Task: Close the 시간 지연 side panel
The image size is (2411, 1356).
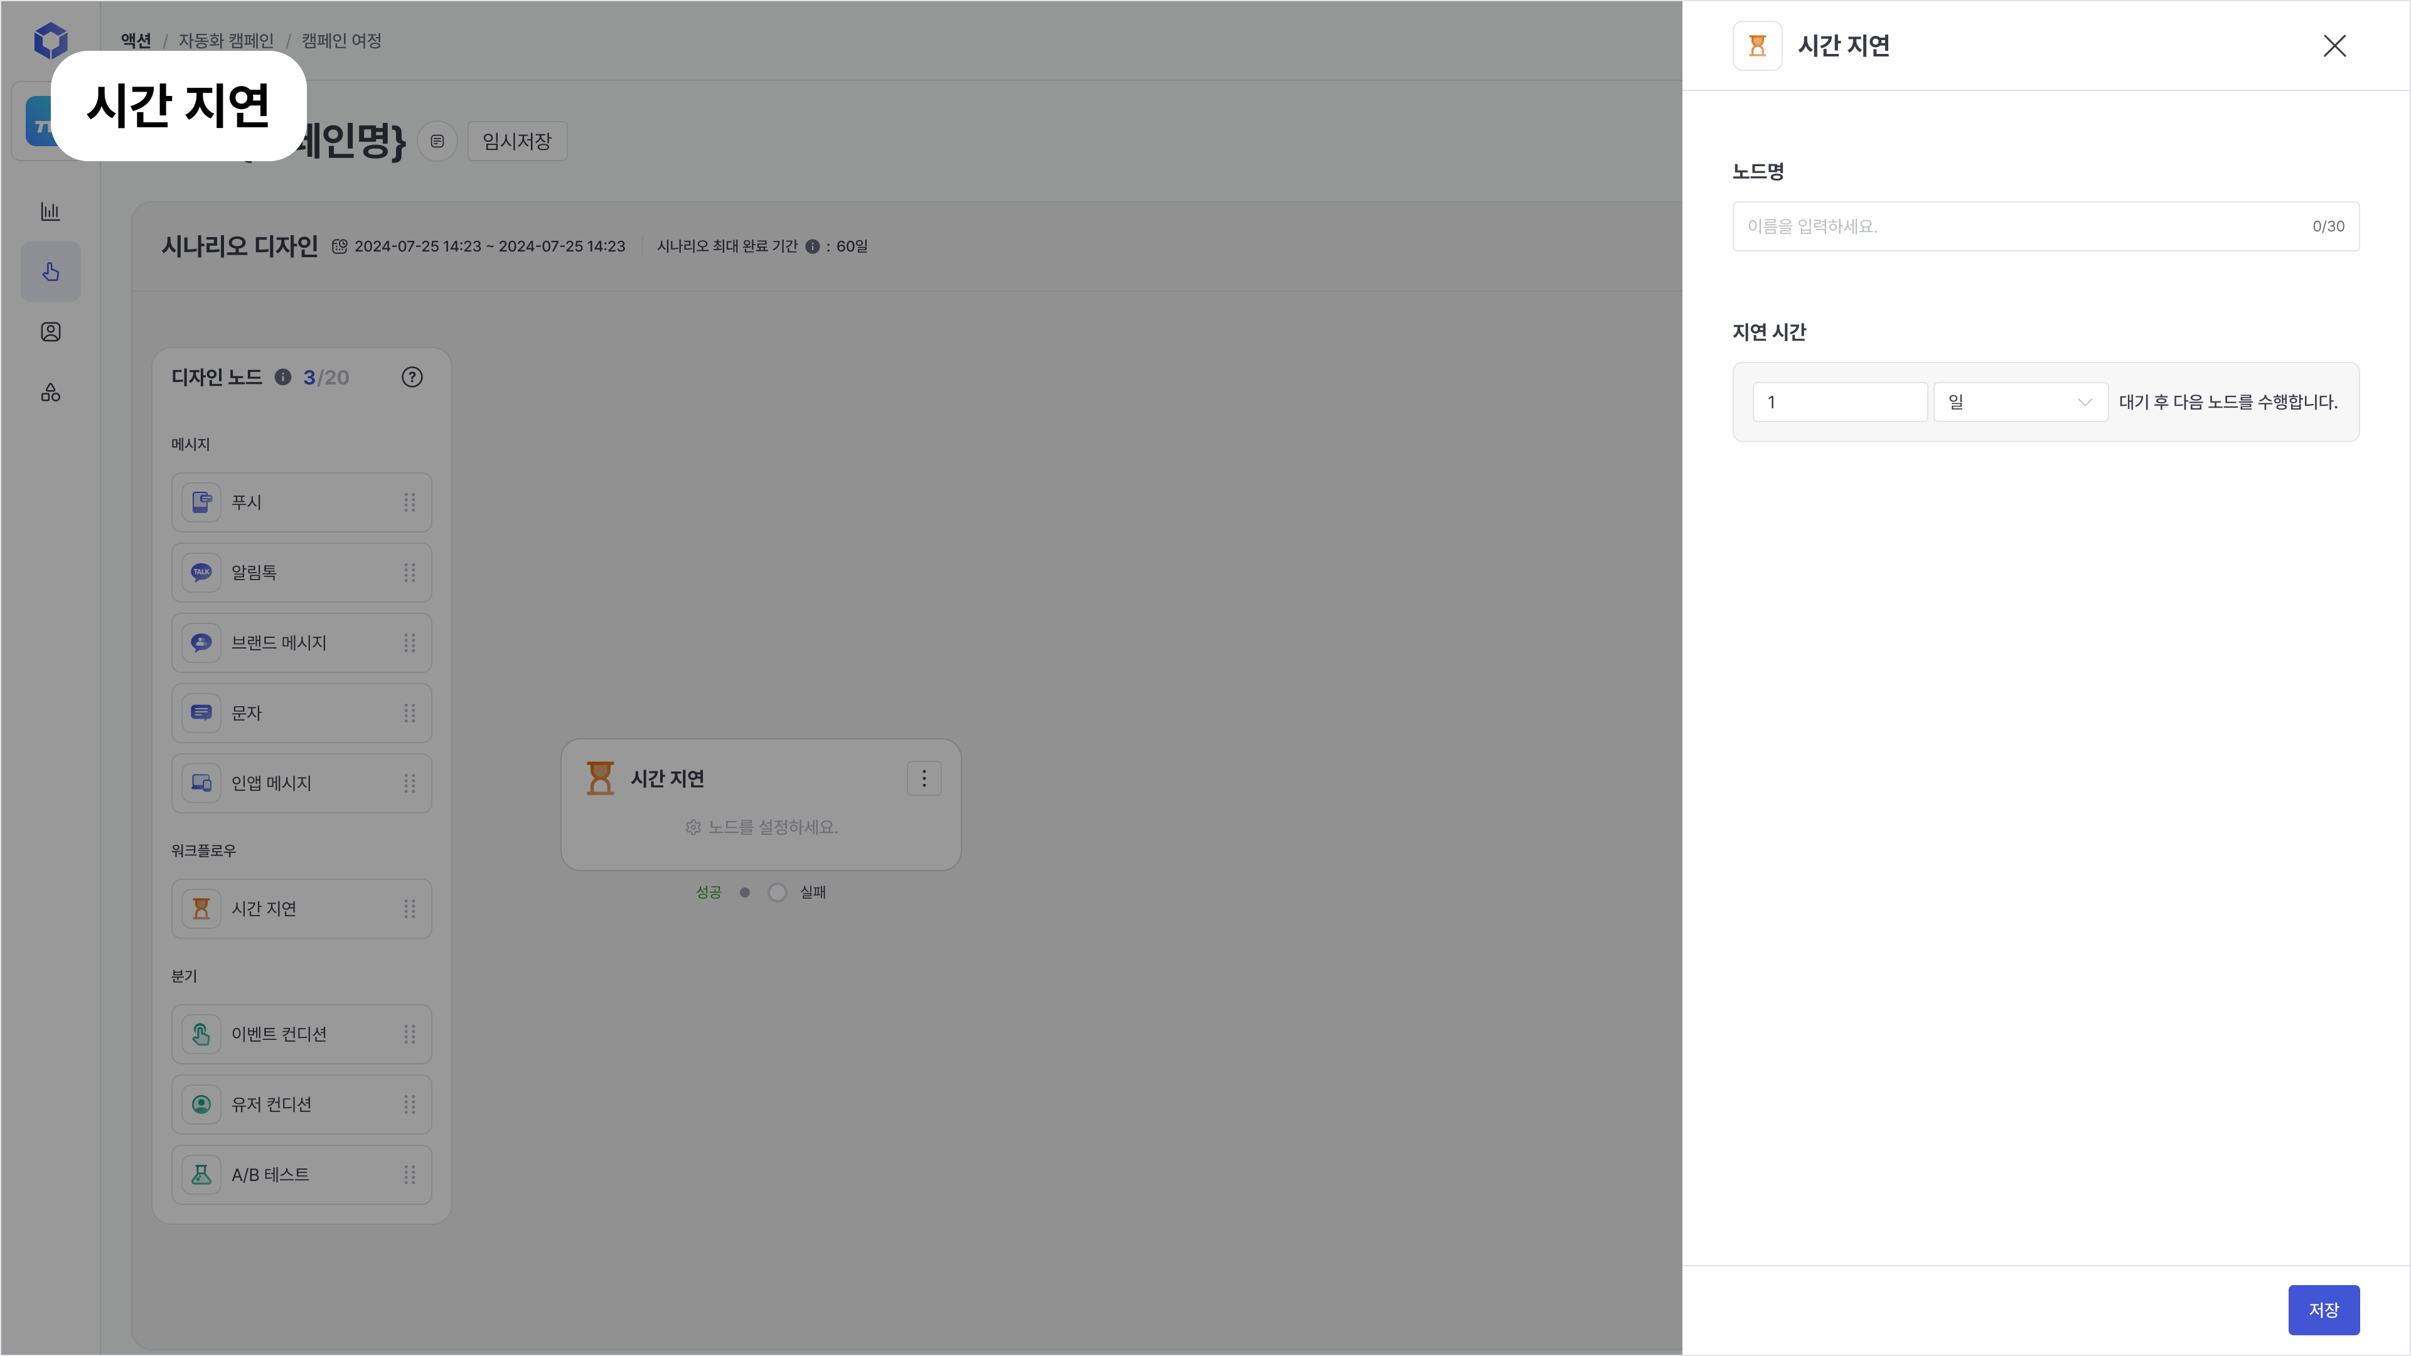Action: [x=2334, y=46]
